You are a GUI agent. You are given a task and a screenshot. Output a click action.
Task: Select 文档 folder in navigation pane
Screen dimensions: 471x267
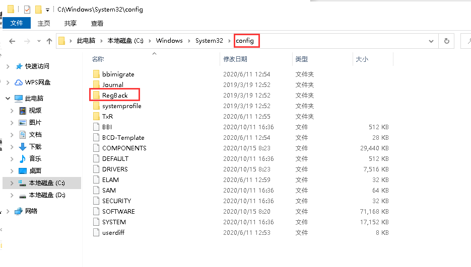[x=35, y=134]
